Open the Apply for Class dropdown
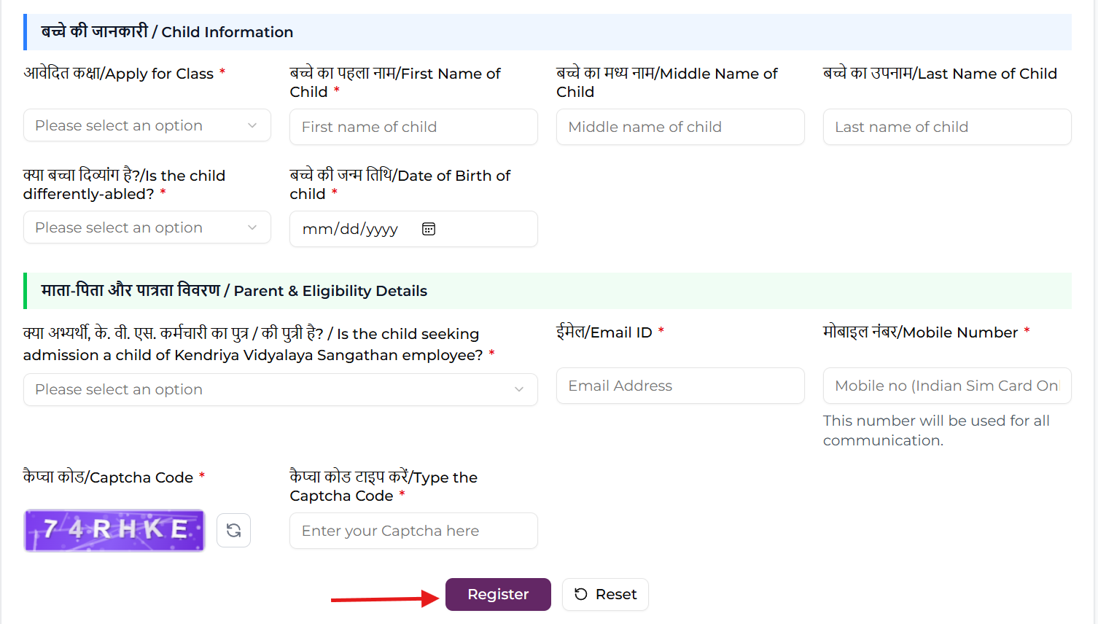The height and width of the screenshot is (624, 1098). point(147,125)
